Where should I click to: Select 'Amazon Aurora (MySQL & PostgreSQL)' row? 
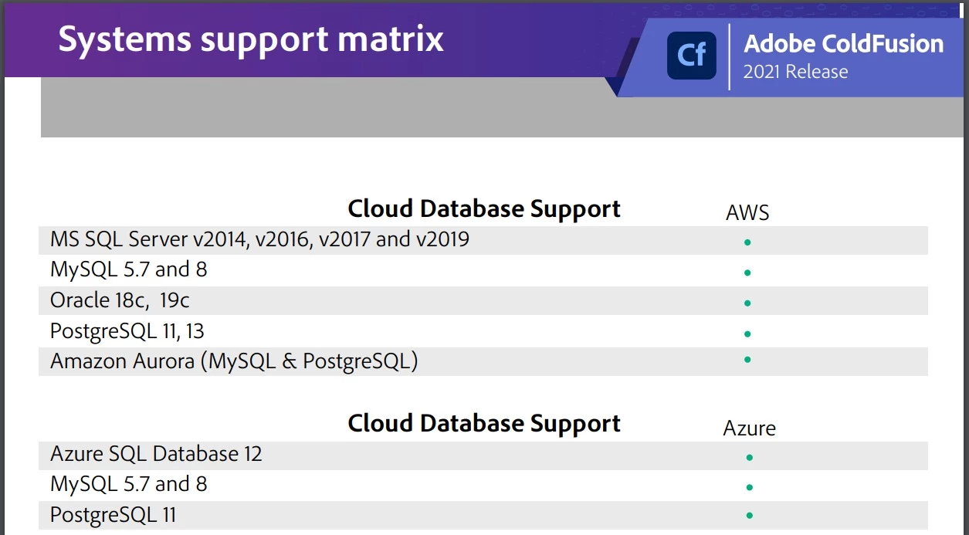coord(483,361)
